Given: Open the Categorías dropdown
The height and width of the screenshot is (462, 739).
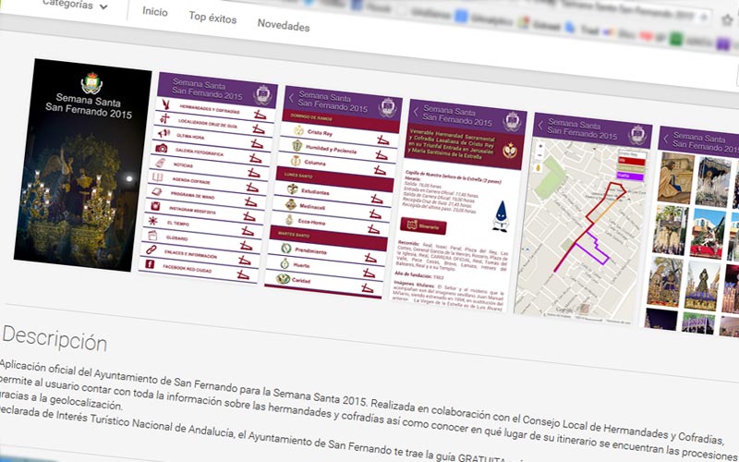Looking at the screenshot, I should tap(76, 6).
